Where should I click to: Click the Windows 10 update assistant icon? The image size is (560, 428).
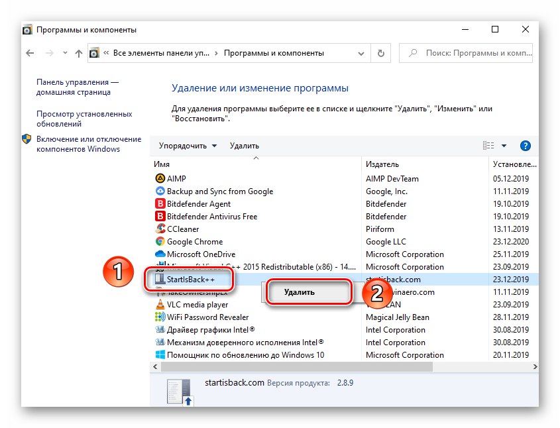click(x=160, y=355)
